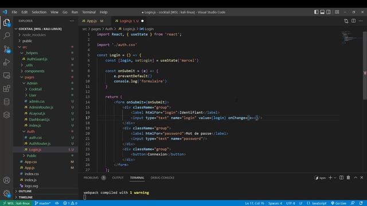Screen dimensions: 367x206
Task: Open the terminal launch profile dropdown
Action: point(335,178)
